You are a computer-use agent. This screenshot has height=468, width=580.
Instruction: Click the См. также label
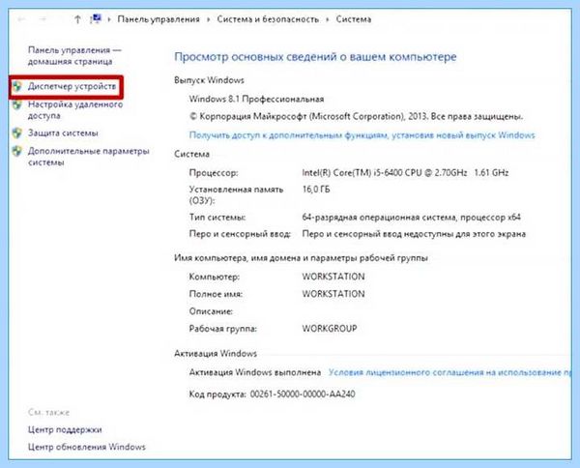click(x=48, y=413)
